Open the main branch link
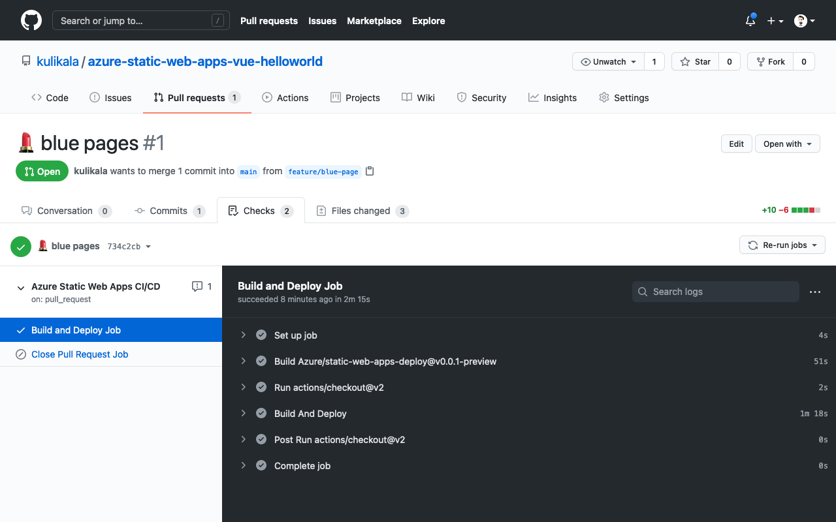The width and height of the screenshot is (836, 522). 248,172
